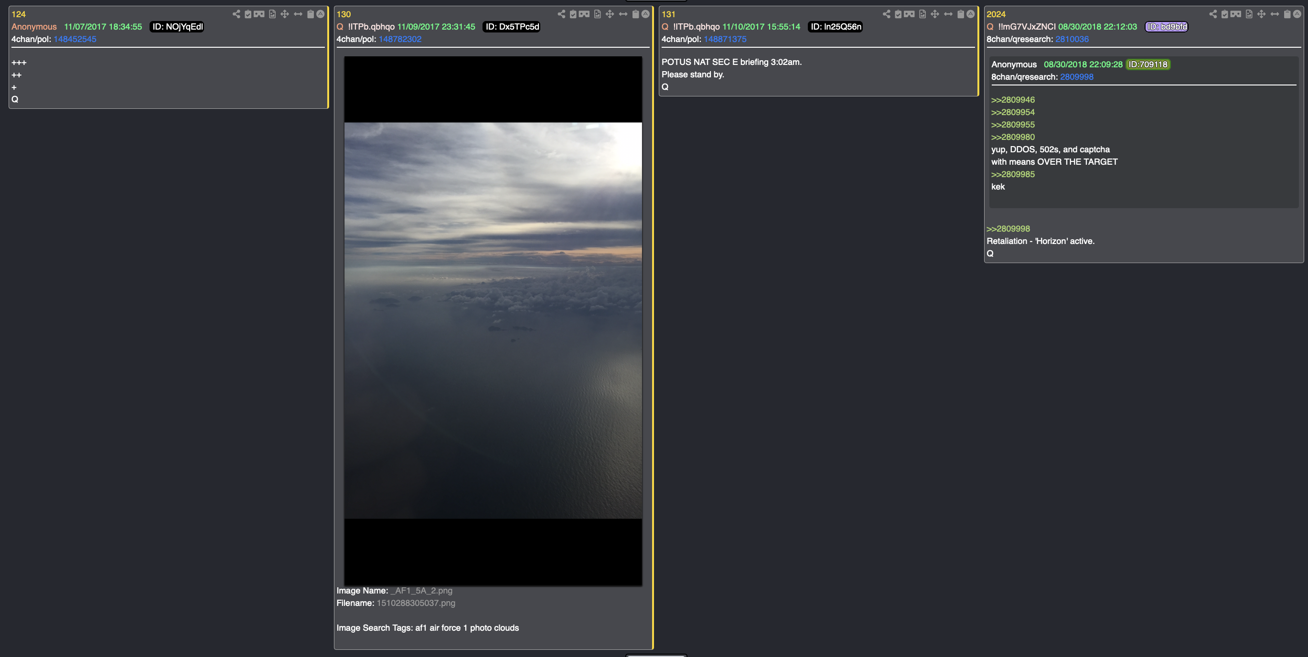
Task: Open 4chan/pol link 148452545
Action: 75,39
